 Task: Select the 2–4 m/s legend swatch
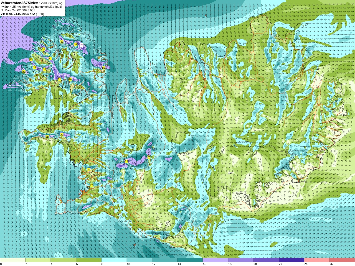[38, 260]
